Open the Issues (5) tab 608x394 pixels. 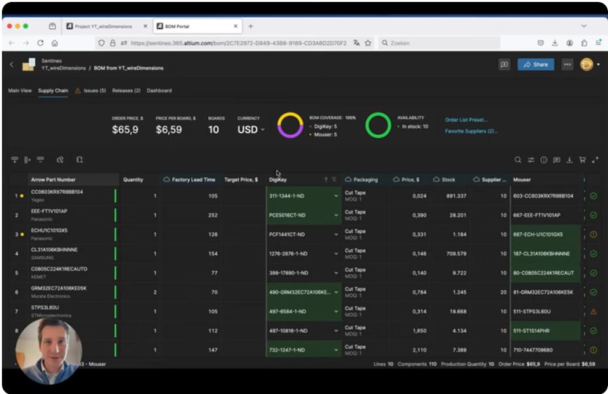(90, 90)
